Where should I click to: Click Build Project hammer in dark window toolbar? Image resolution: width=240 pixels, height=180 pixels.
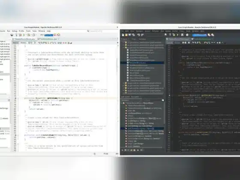point(170,35)
